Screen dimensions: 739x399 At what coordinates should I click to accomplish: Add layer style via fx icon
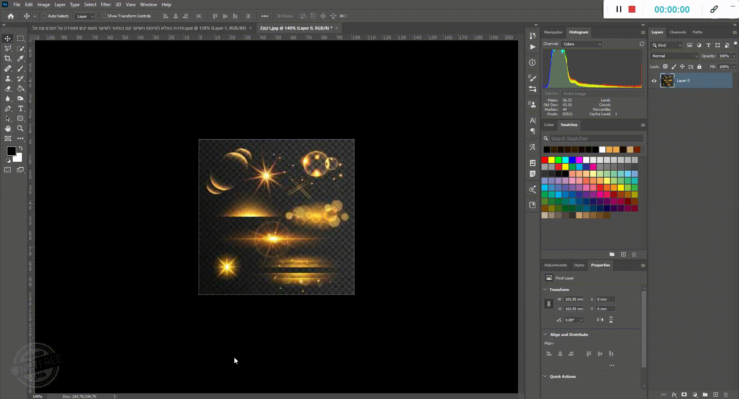(x=674, y=395)
